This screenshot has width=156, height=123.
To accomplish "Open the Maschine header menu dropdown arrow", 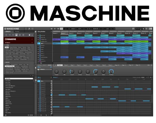I will pyautogui.click(x=26, y=29).
